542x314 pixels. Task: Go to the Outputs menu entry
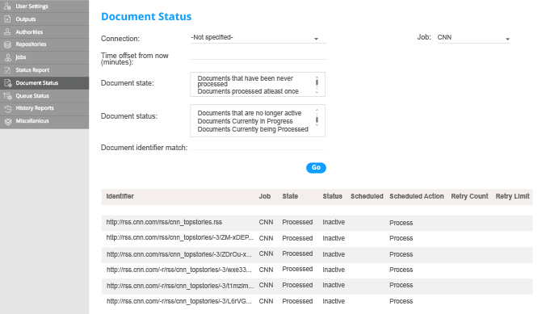coord(26,19)
